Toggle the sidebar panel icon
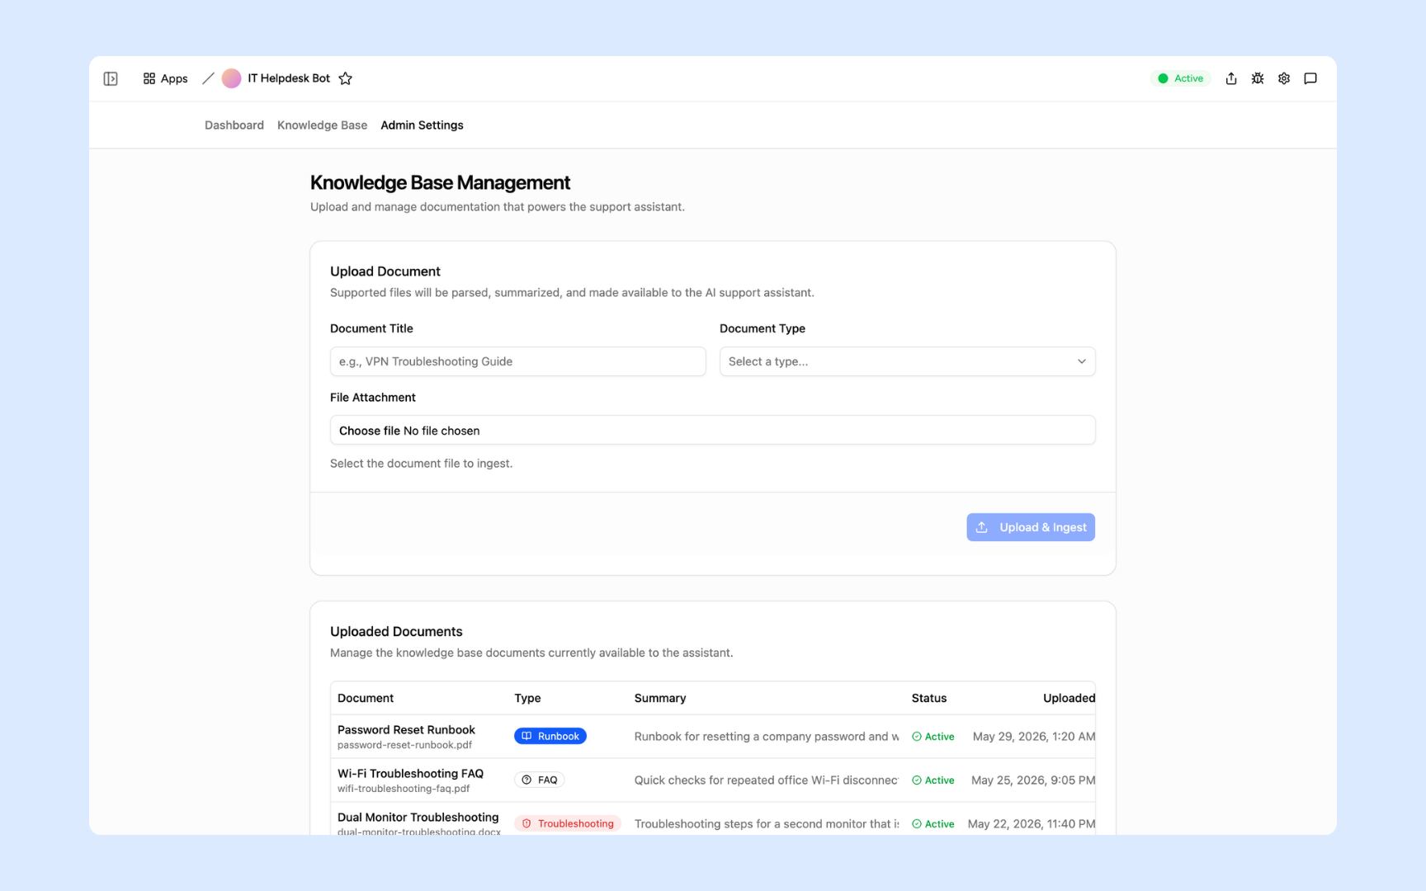Viewport: 1426px width, 891px height. pos(111,78)
